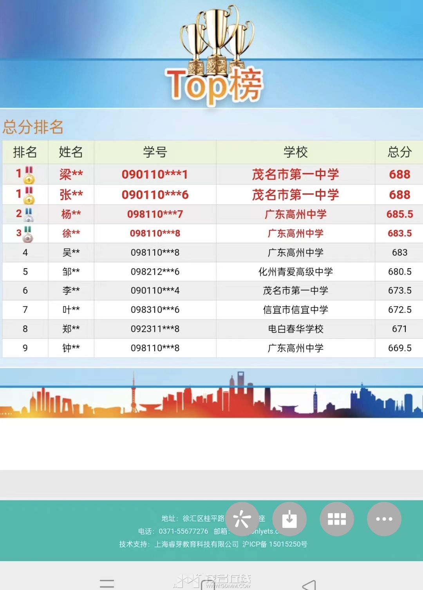
Task: Open the floating grid view button
Action: (337, 519)
